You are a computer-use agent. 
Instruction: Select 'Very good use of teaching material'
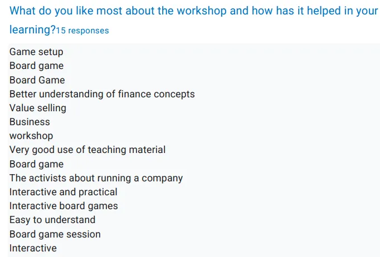point(87,150)
